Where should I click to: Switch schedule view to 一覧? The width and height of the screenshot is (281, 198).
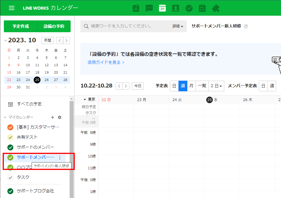[x=202, y=86]
